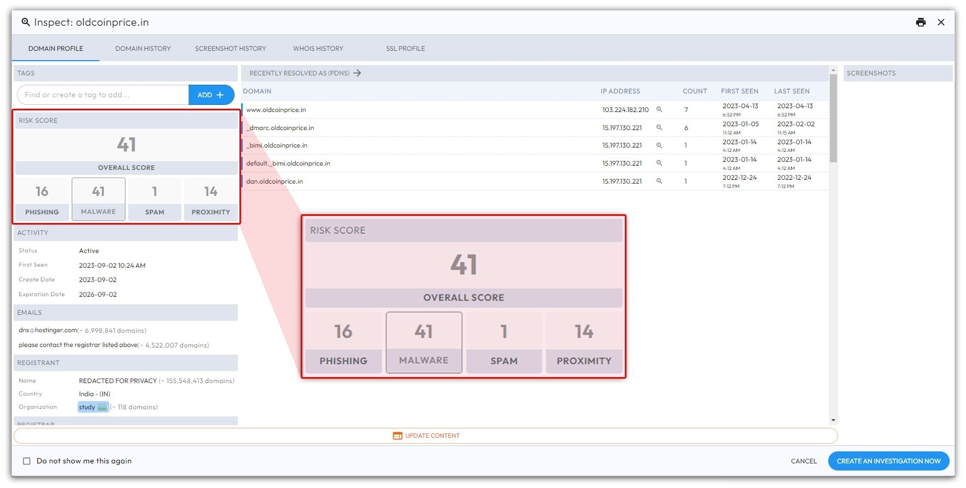Click magnifier icon in _bimi.oldcoinprice.in row

659,145
